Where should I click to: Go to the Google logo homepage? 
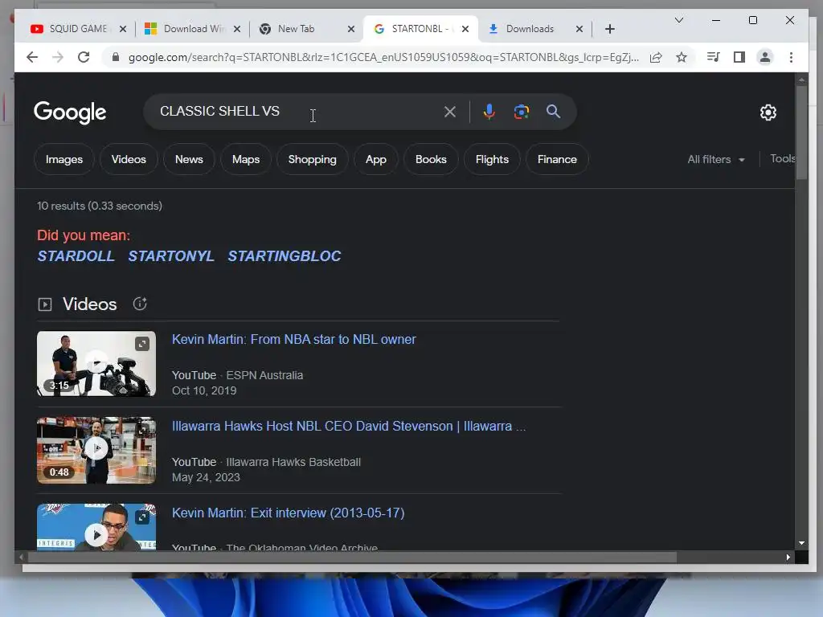point(70,112)
